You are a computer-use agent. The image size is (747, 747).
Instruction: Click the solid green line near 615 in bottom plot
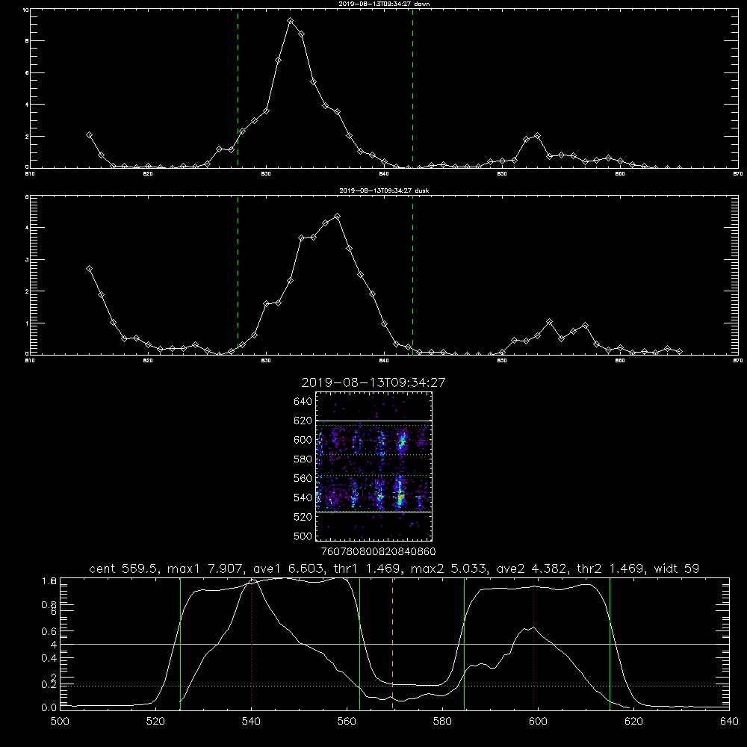610,644
